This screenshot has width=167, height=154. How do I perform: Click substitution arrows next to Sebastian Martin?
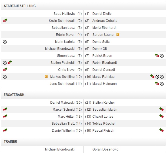(x=162, y=109)
